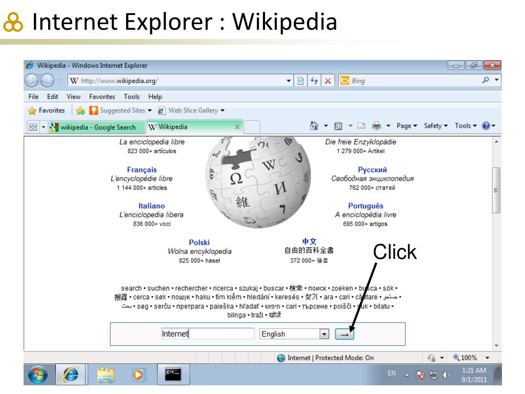Image resolution: width=525 pixels, height=394 pixels.
Task: Click the blue Help question mark icon
Action: pos(486,126)
